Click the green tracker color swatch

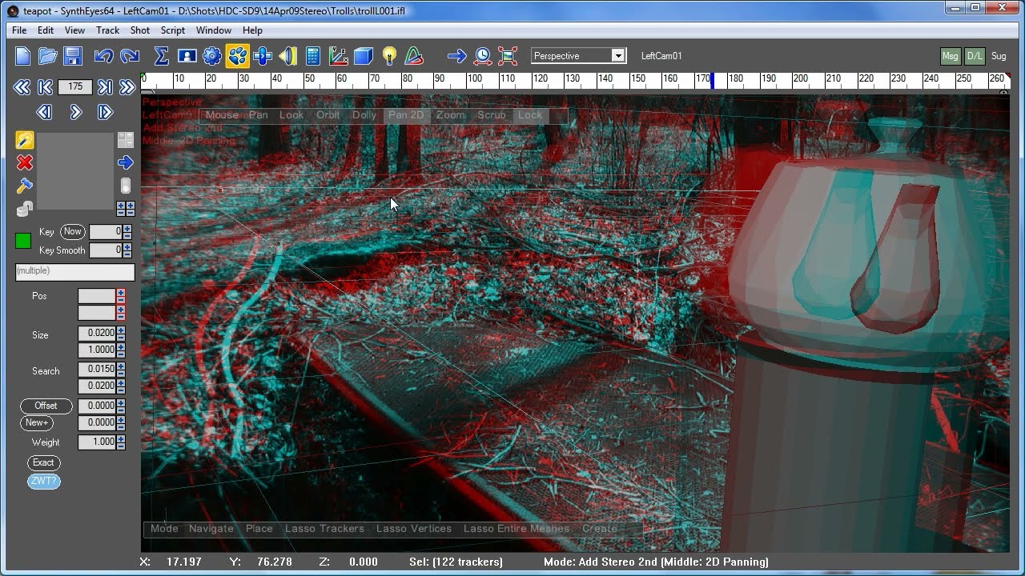(23, 241)
